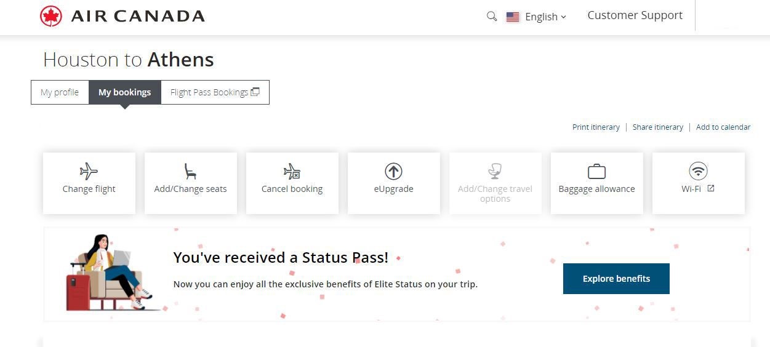The height and width of the screenshot is (347, 770).
Task: Open the Customer Support link
Action: (x=635, y=15)
